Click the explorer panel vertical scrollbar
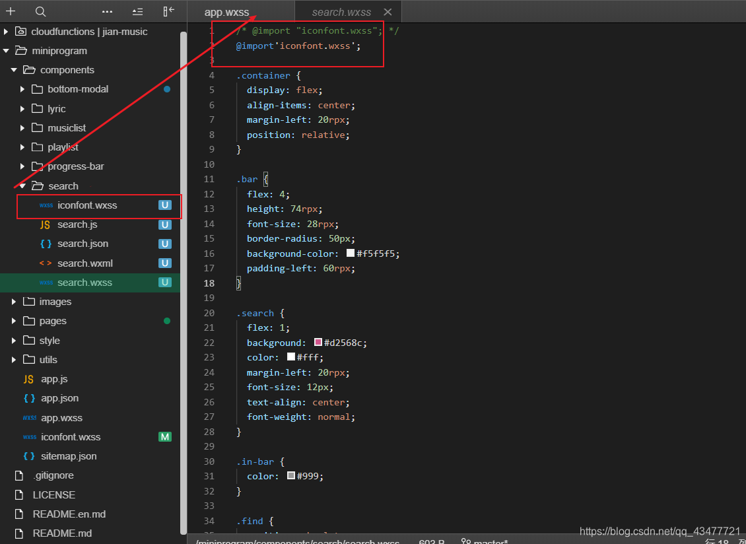This screenshot has height=544, width=746. pyautogui.click(x=183, y=283)
